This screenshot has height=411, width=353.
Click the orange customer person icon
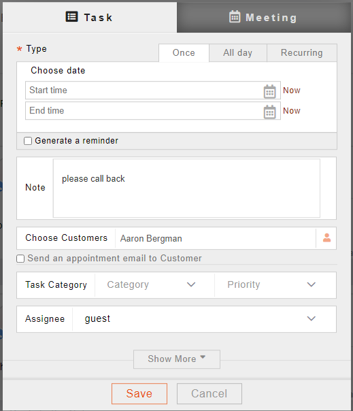click(x=326, y=238)
